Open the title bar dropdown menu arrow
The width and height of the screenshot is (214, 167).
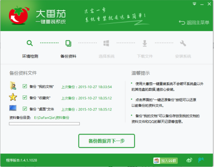coord(194,4)
